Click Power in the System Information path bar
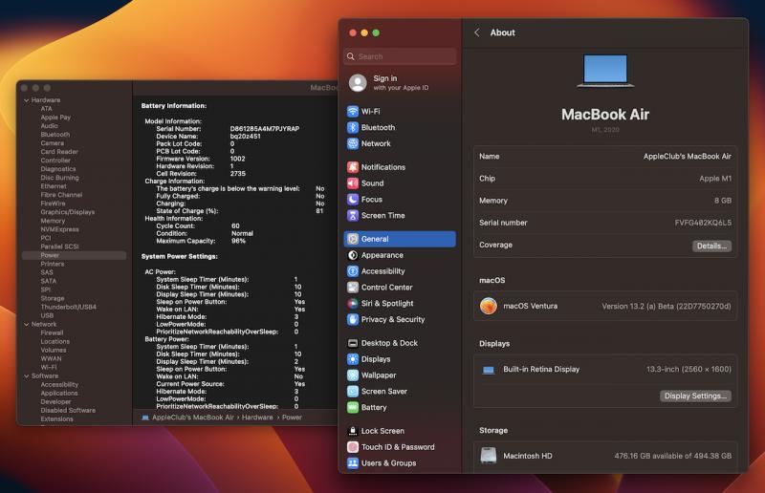Screen dimensions: 765x493 pyautogui.click(x=292, y=418)
